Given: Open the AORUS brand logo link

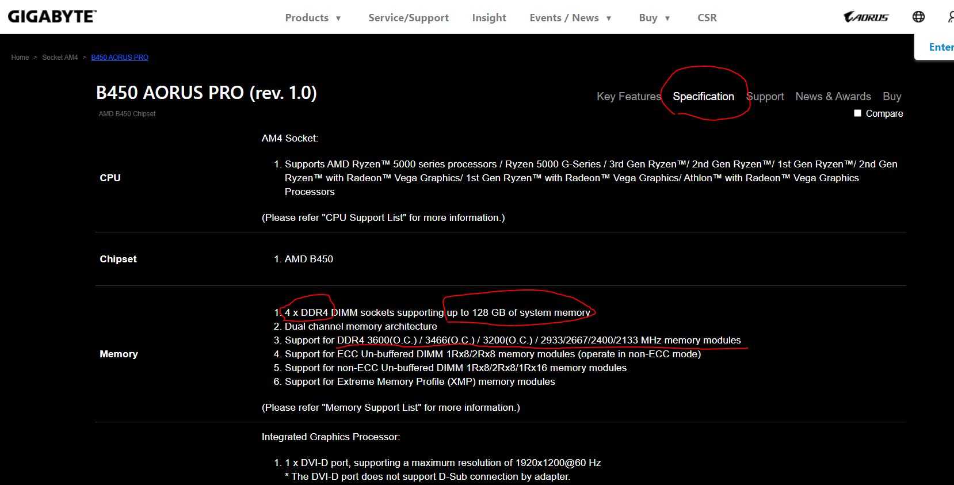Looking at the screenshot, I should click(865, 17).
